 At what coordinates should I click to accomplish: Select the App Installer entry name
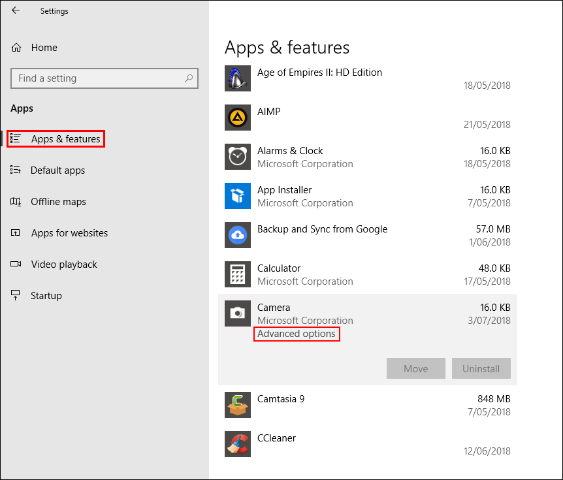pos(284,189)
